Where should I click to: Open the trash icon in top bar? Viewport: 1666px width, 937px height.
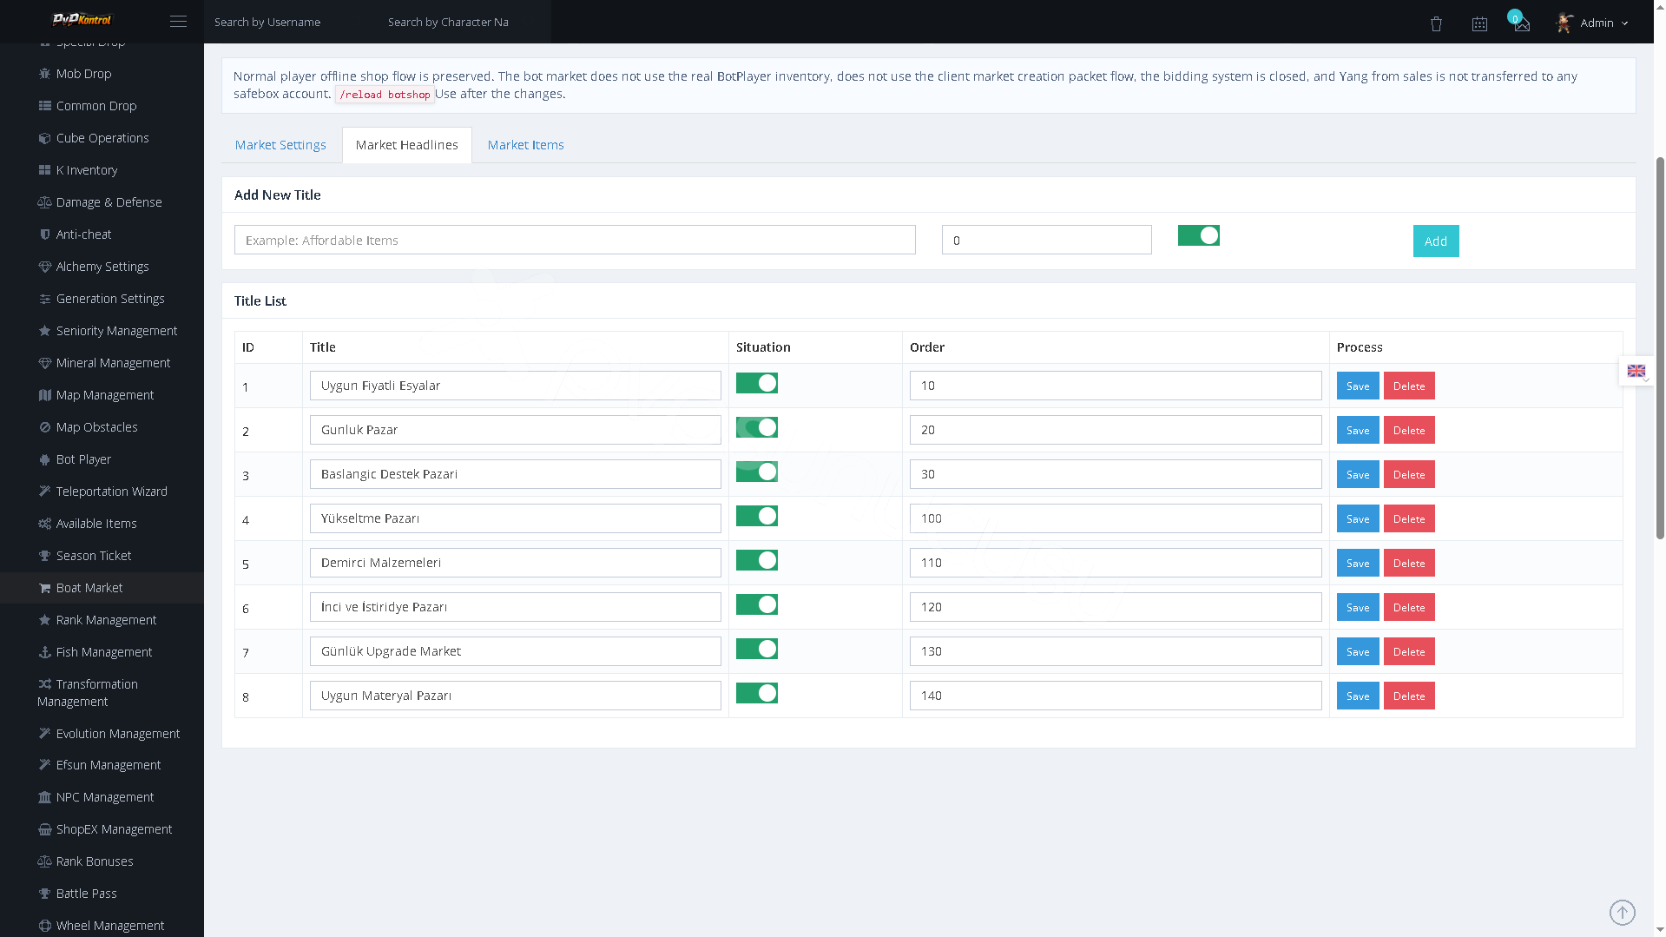point(1436,23)
